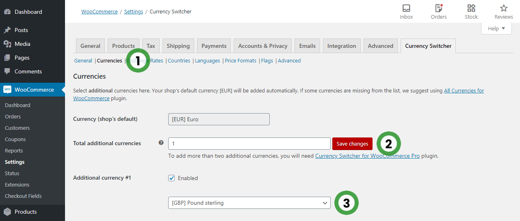Image resolution: width=520 pixels, height=221 pixels.
Task: Open the Inbox icon in header
Action: point(406,8)
